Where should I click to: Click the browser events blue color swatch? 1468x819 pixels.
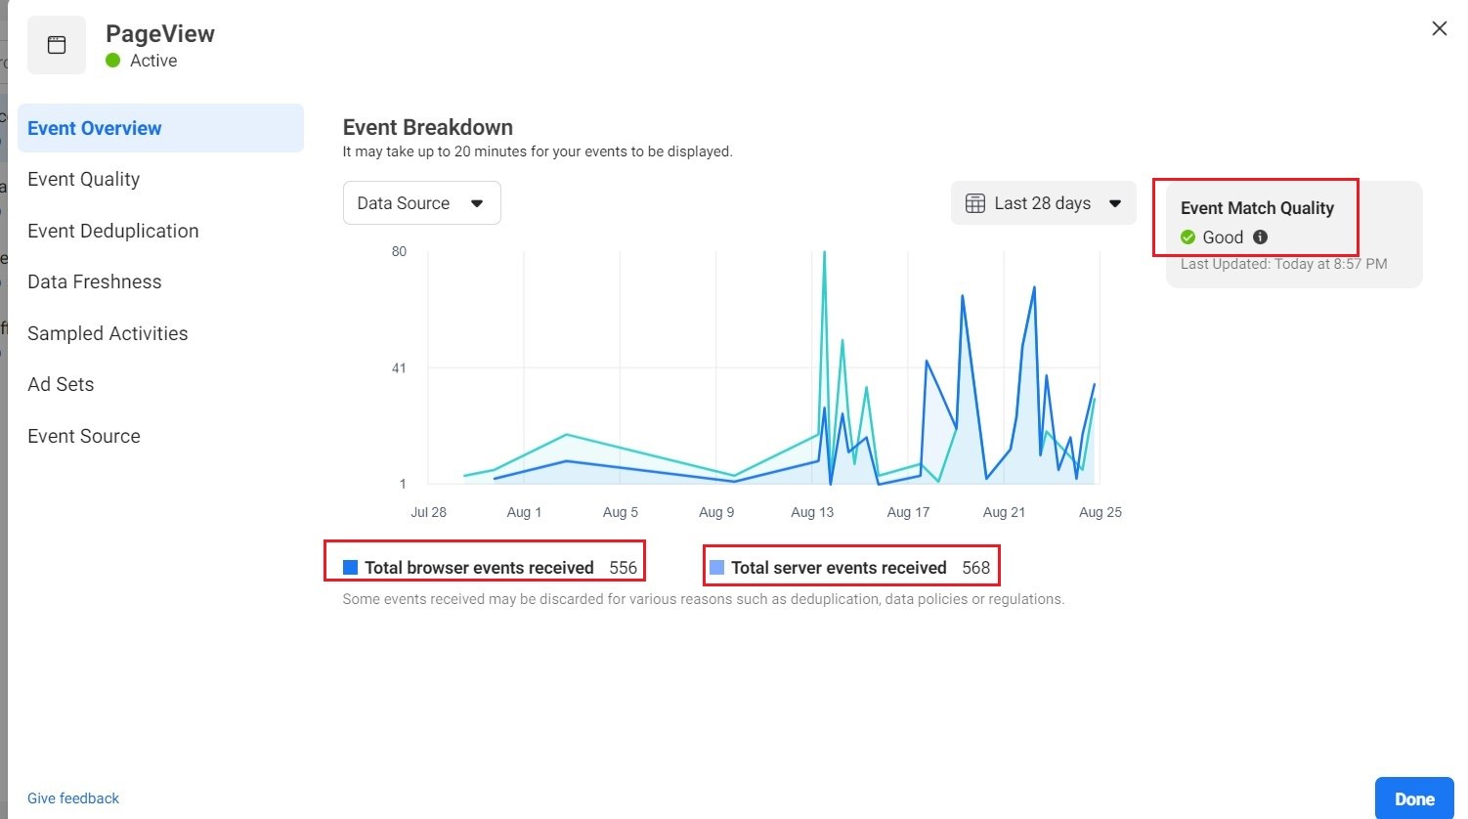coord(350,568)
